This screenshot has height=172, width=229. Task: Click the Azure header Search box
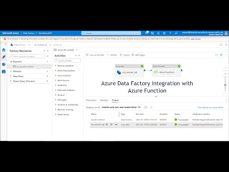(111, 33)
